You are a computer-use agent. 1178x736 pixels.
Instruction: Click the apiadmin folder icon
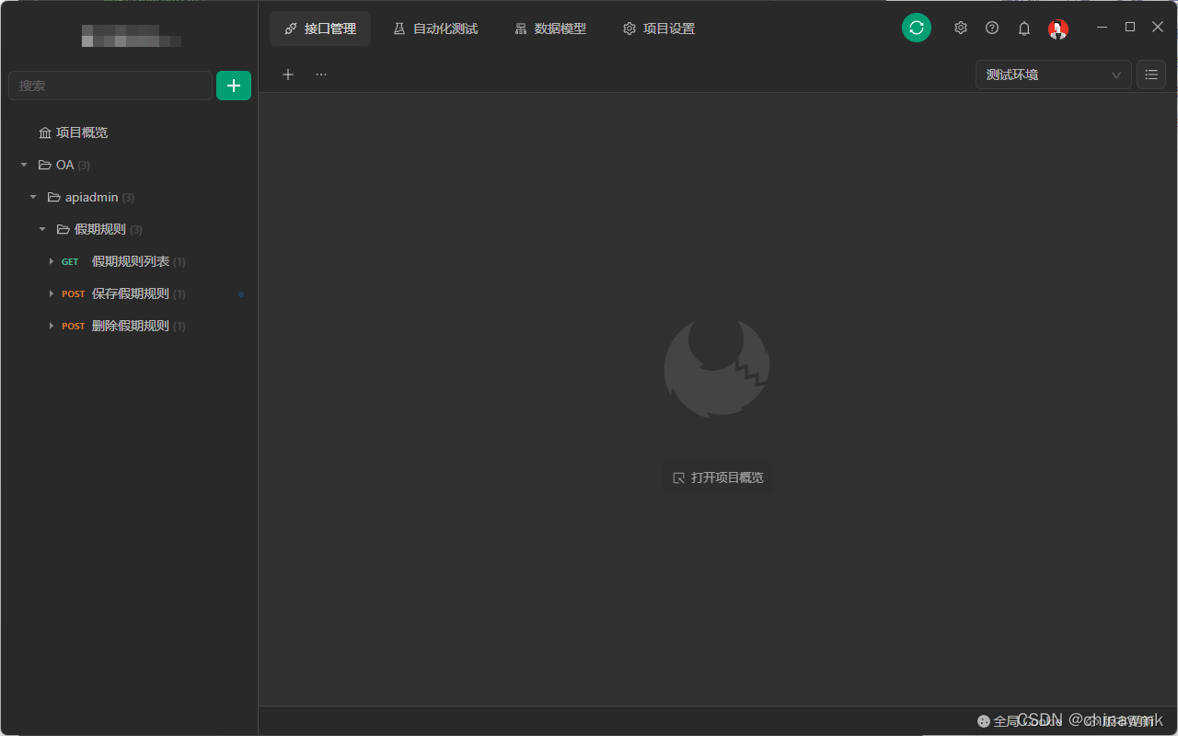coord(54,197)
